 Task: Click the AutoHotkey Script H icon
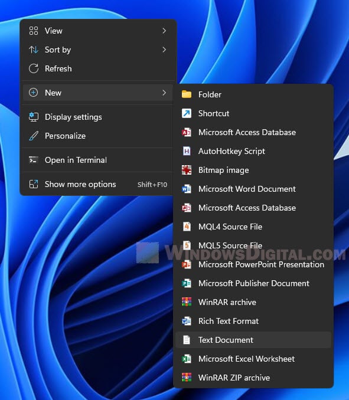click(187, 151)
